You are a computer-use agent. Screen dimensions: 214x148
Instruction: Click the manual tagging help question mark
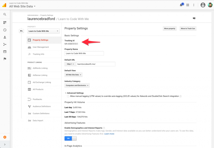[x=181, y=96]
